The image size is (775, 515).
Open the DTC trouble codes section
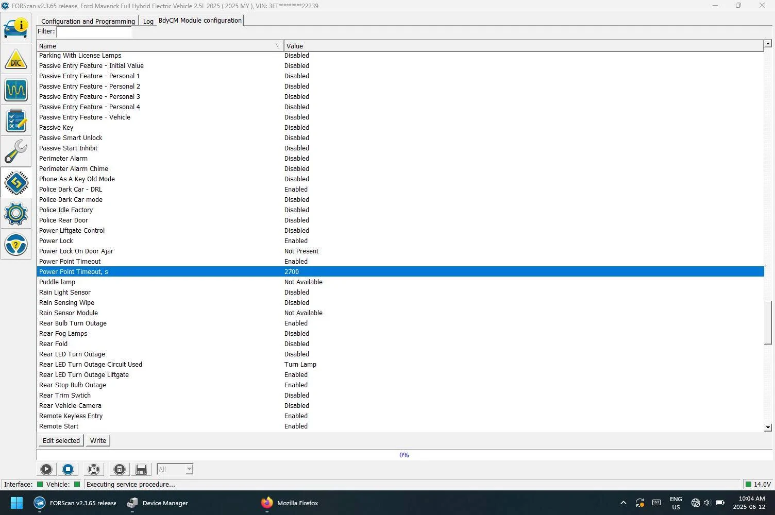[16, 59]
